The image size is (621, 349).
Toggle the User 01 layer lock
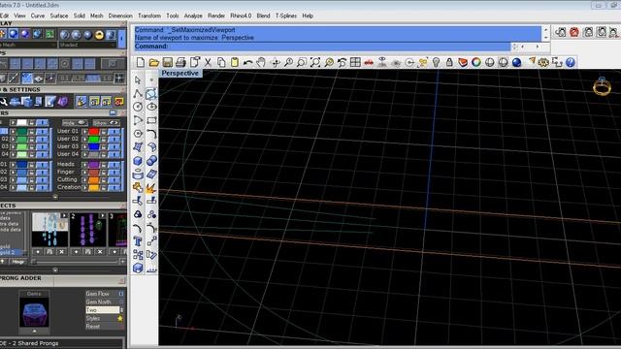[x=103, y=131]
